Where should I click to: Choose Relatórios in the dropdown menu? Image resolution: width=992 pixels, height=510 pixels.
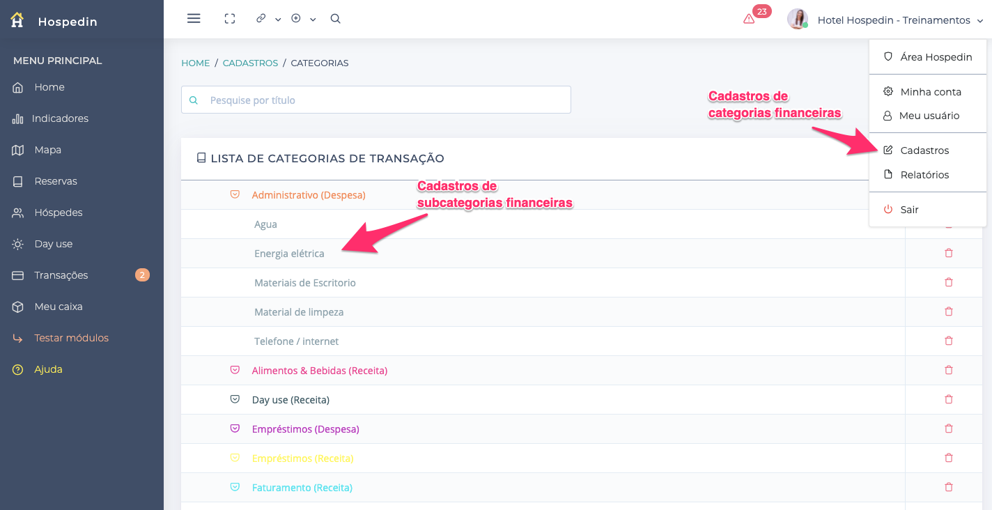[x=924, y=175]
